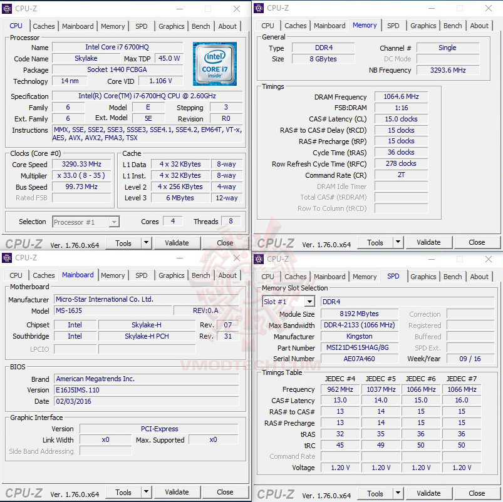Select the Max Bandwidth DDR4-2133 field
This screenshot has height=502, width=503.
(x=359, y=325)
